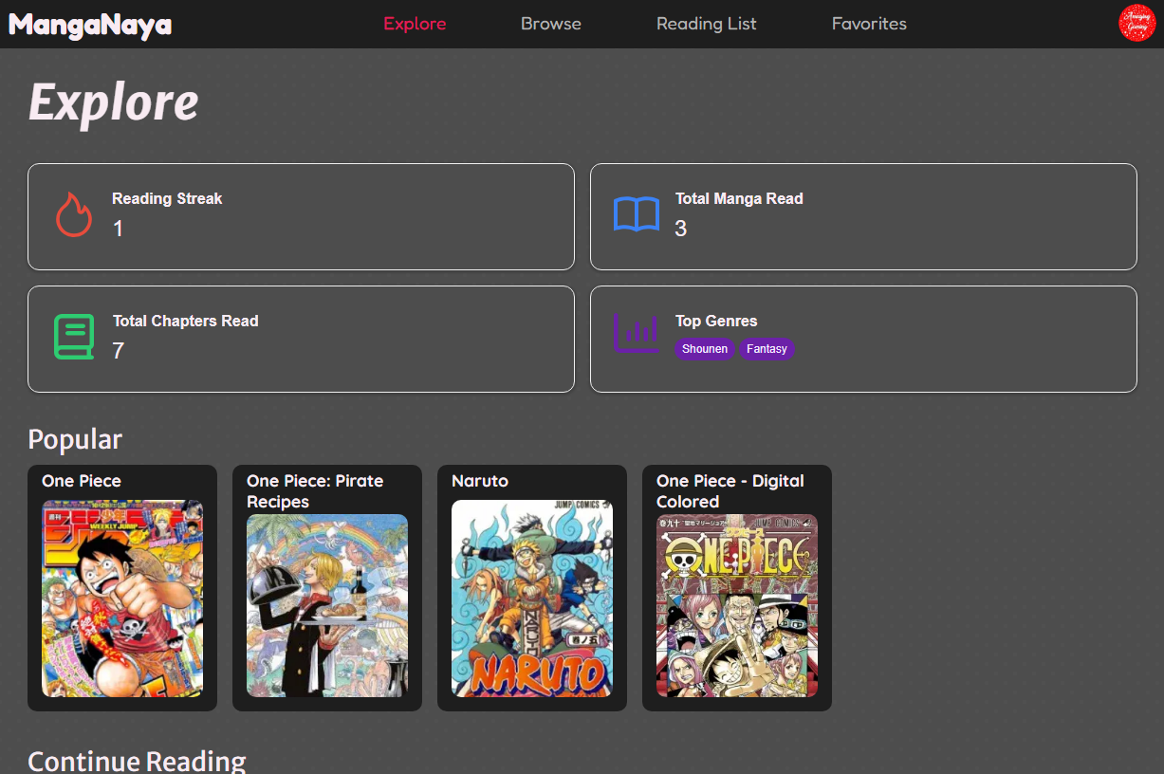1164x774 pixels.
Task: Click the Reading Streak flame icon
Action: click(x=74, y=214)
